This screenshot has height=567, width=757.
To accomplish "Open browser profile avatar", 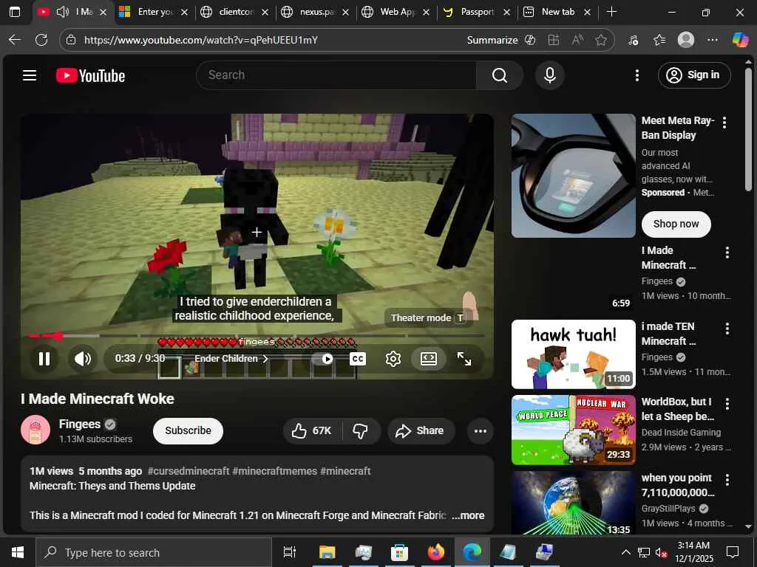I will [685, 40].
